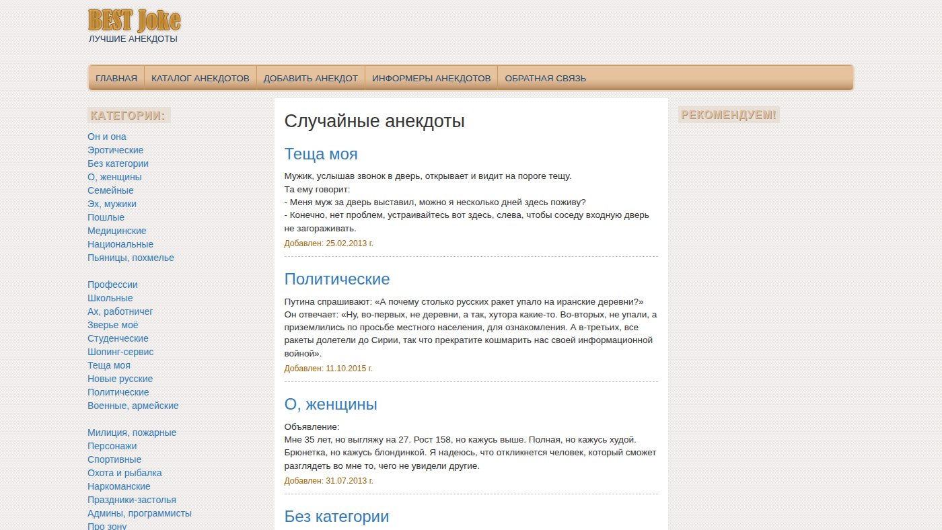The image size is (942, 530).
Task: Open Медицинские jokes category
Action: (x=117, y=231)
